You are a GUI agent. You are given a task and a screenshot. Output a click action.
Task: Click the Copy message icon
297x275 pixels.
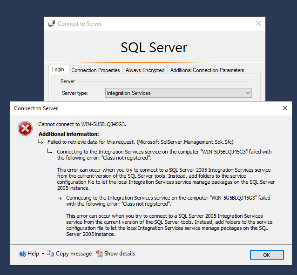pos(50,254)
